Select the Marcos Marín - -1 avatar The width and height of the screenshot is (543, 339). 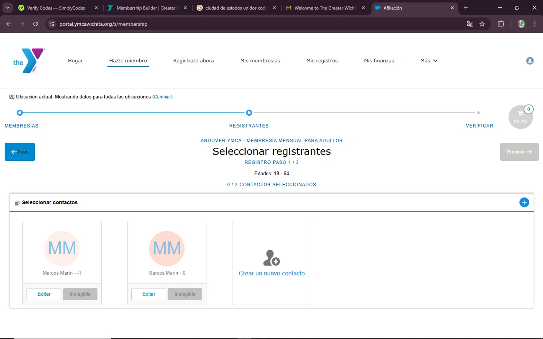click(62, 249)
